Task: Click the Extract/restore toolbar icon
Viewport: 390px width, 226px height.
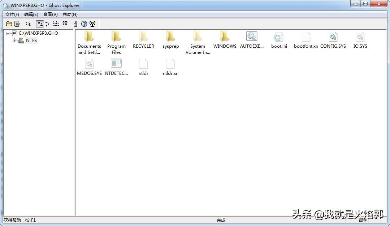Action: [x=17, y=24]
